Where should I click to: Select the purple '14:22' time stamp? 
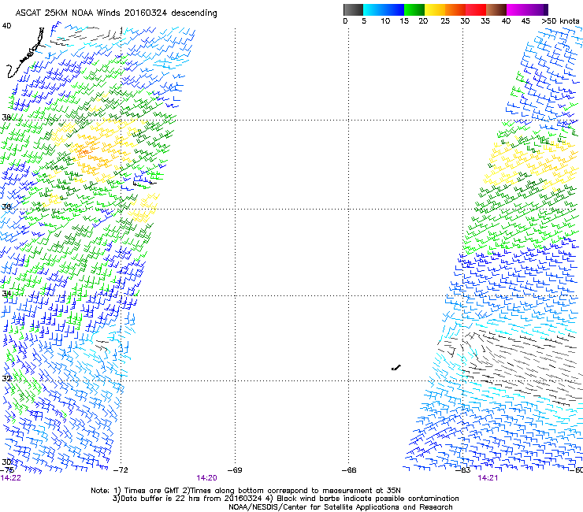pos(10,478)
